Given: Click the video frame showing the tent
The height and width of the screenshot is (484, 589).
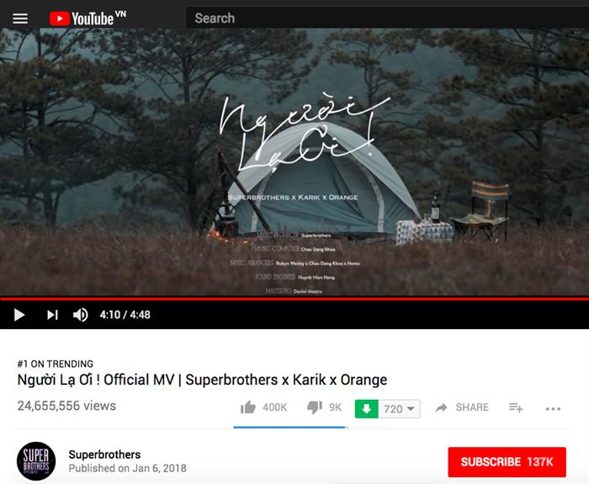Looking at the screenshot, I should (294, 162).
